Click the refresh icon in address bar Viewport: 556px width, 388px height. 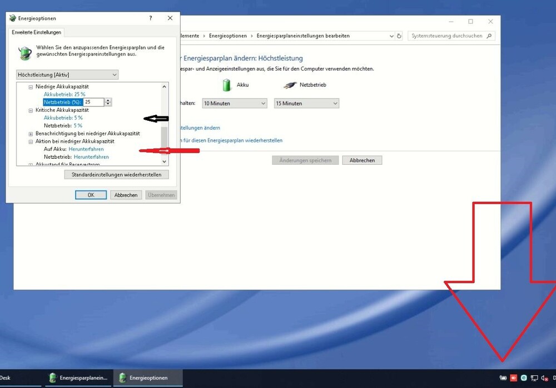point(399,36)
